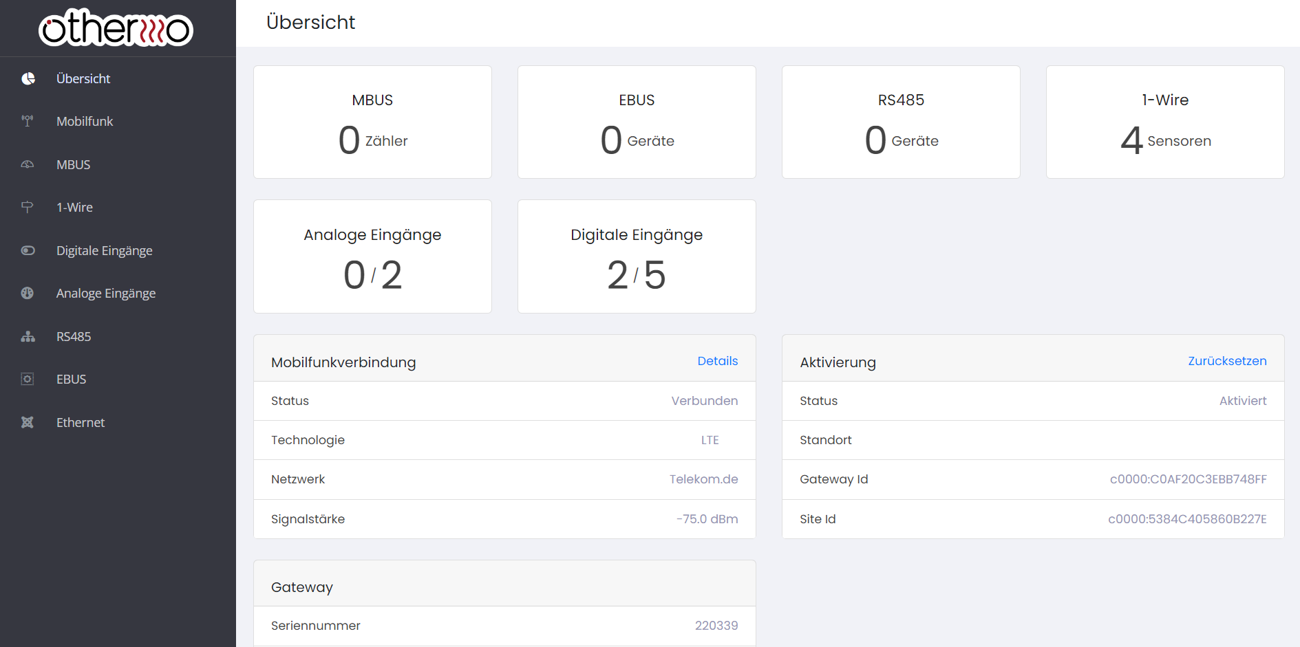The height and width of the screenshot is (647, 1300).
Task: Click the Mobilfunkverbindung panel heading
Action: pos(343,362)
